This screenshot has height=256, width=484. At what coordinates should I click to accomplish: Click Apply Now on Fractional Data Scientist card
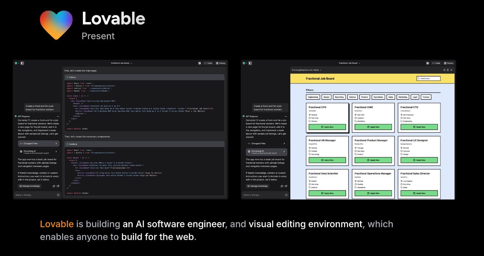tap(327, 193)
